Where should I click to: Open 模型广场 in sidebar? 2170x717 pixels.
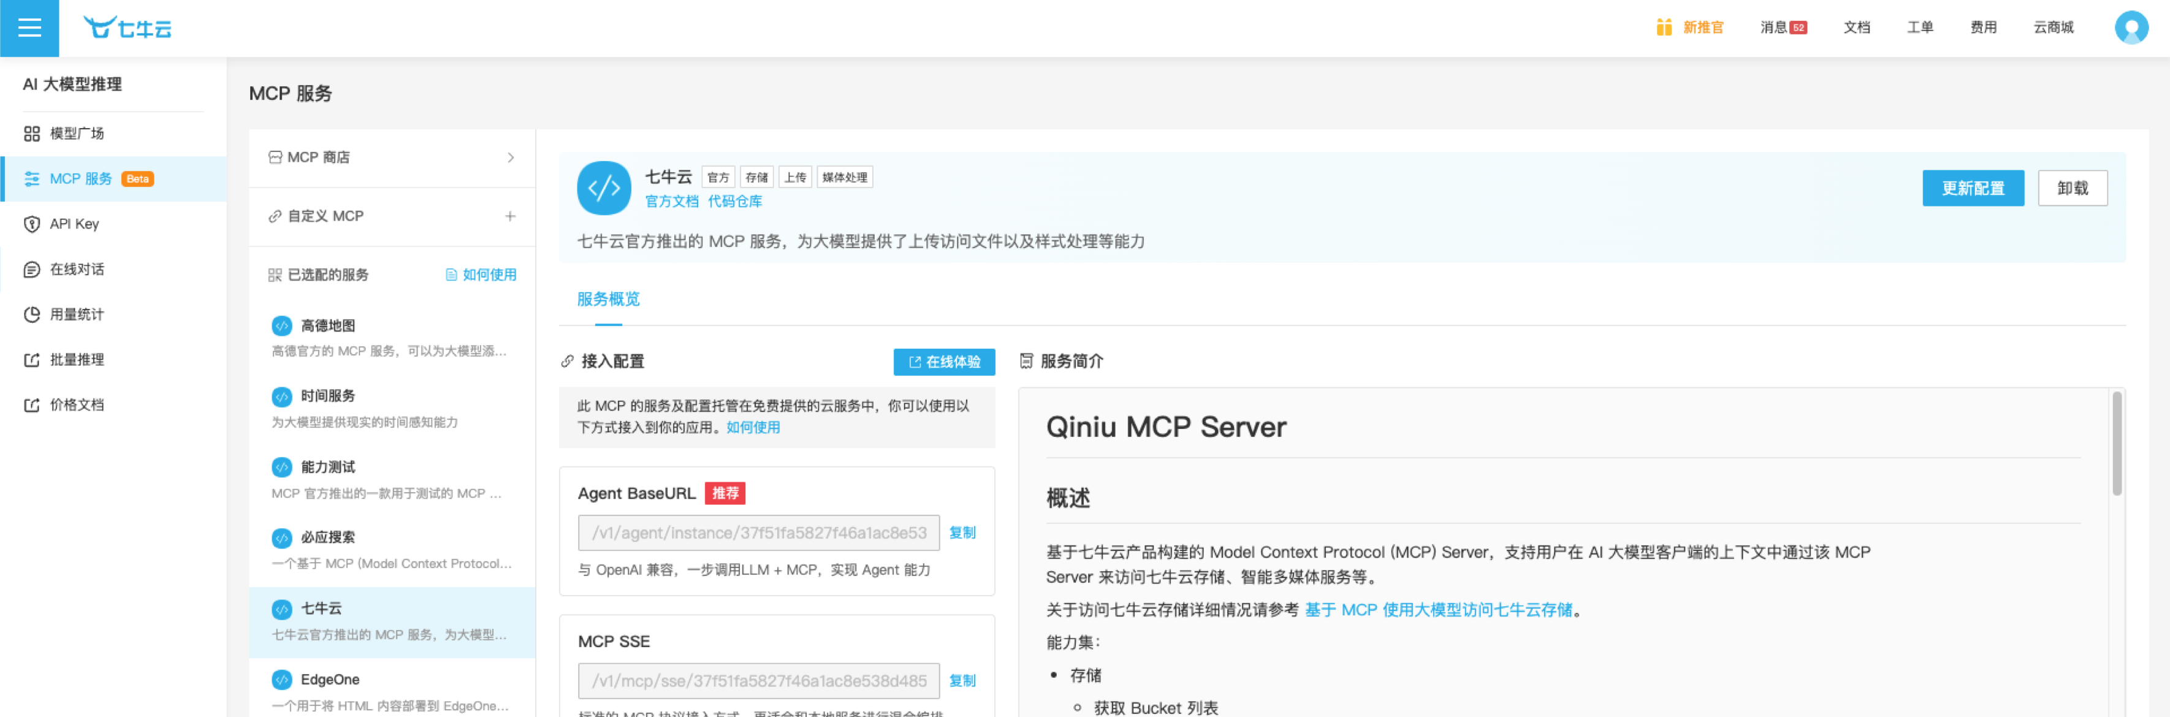(x=114, y=133)
